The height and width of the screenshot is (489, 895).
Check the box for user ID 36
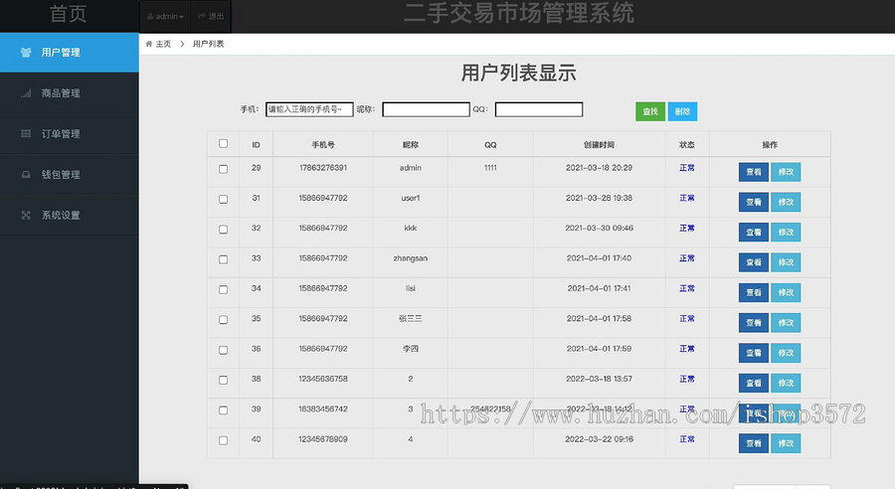pyautogui.click(x=223, y=350)
